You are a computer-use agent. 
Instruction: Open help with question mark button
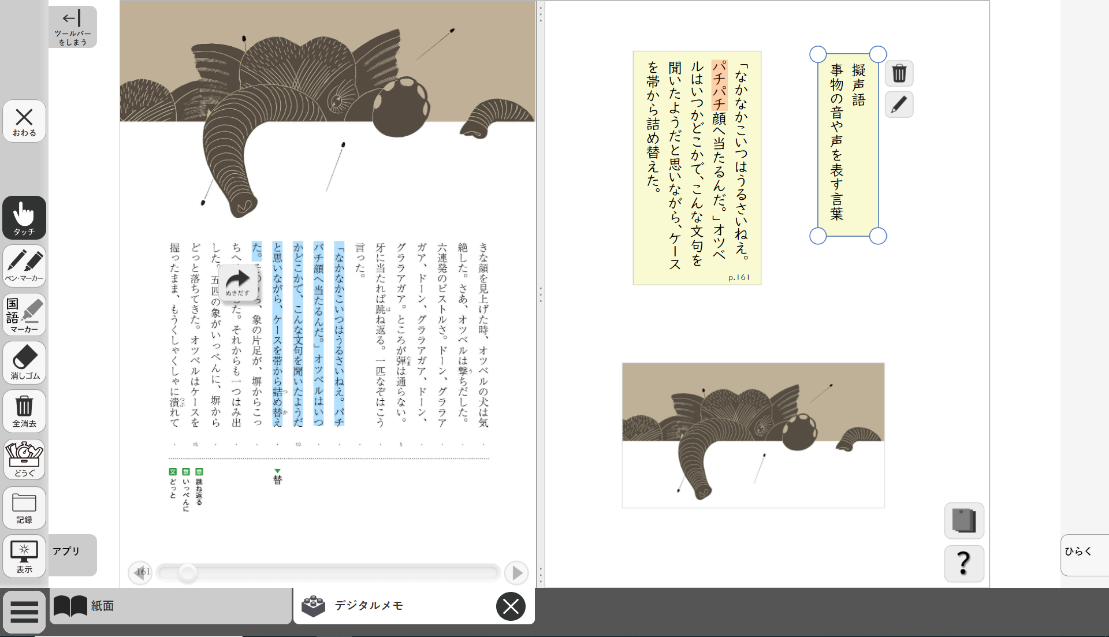click(964, 563)
